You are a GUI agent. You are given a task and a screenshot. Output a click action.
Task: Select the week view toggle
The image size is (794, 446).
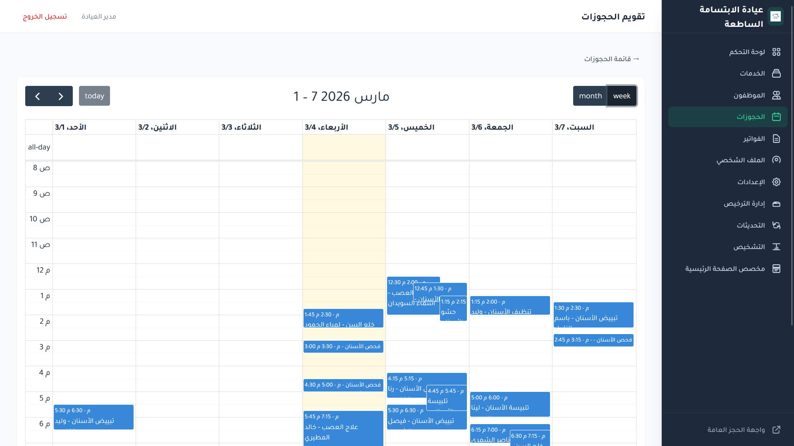tap(622, 96)
